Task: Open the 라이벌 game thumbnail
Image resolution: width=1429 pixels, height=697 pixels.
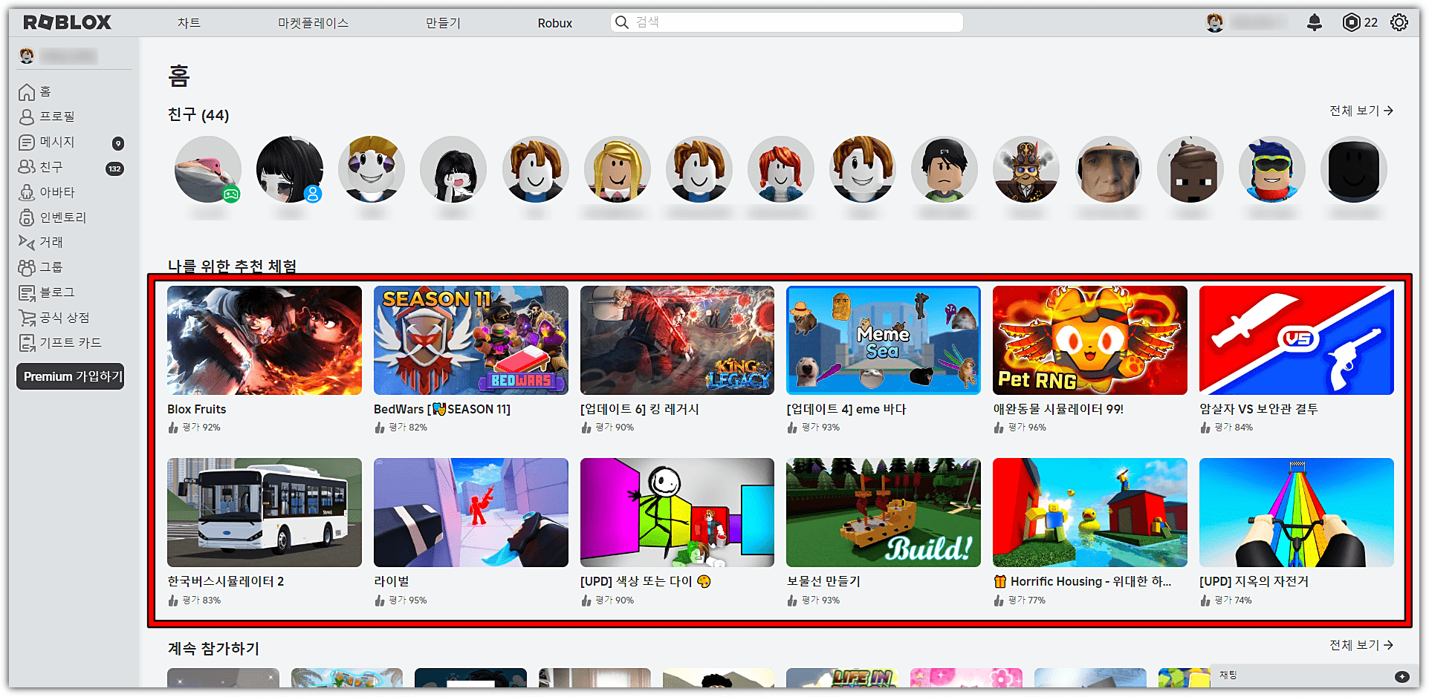Action: point(471,512)
